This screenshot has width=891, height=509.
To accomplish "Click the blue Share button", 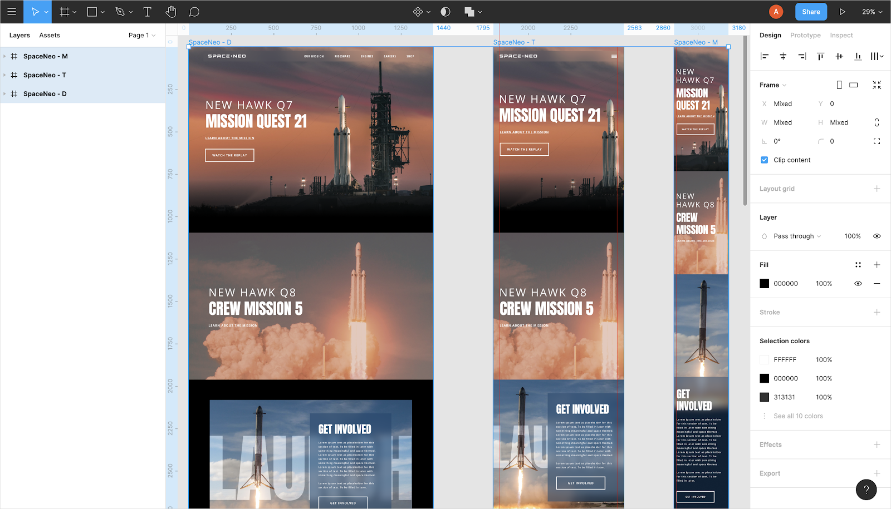I will [x=811, y=12].
